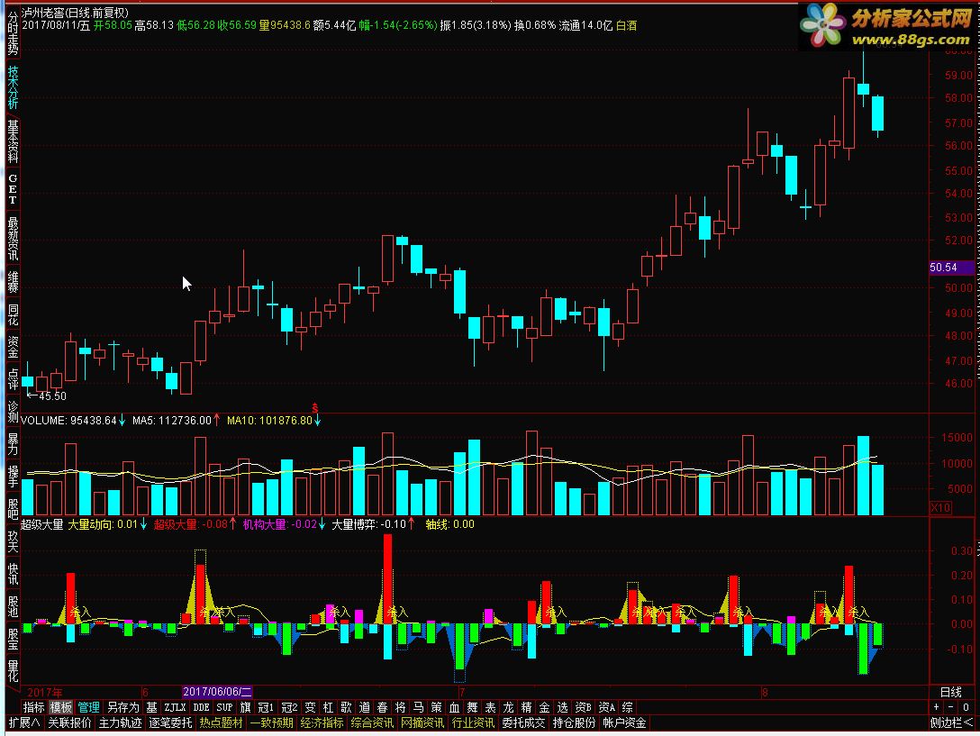This screenshot has width=980, height=736.
Task: Click the X10 volume scale label
Action: pyautogui.click(x=940, y=508)
